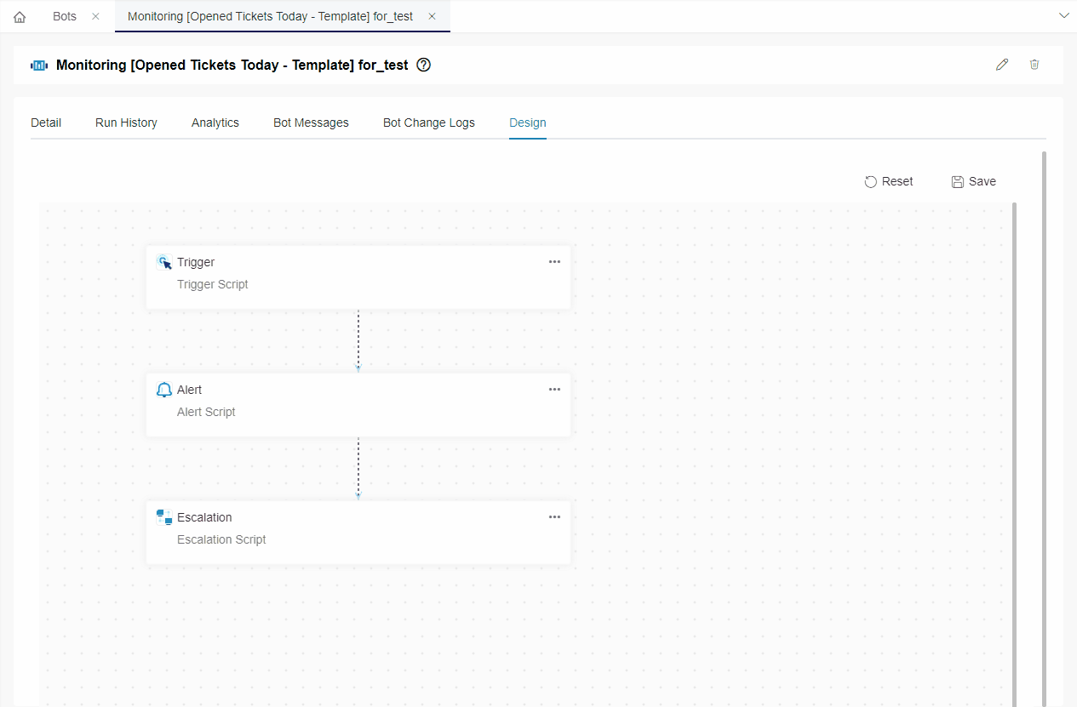Click the bot monitoring icon in the header
The image size is (1077, 707).
[x=38, y=65]
